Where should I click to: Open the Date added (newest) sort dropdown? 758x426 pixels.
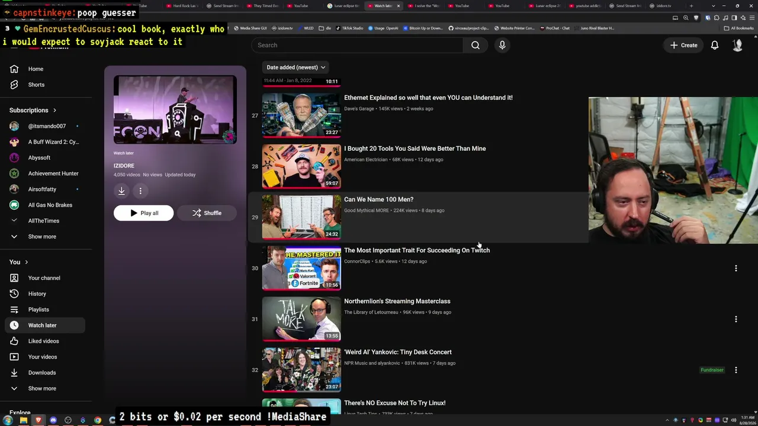tap(296, 67)
